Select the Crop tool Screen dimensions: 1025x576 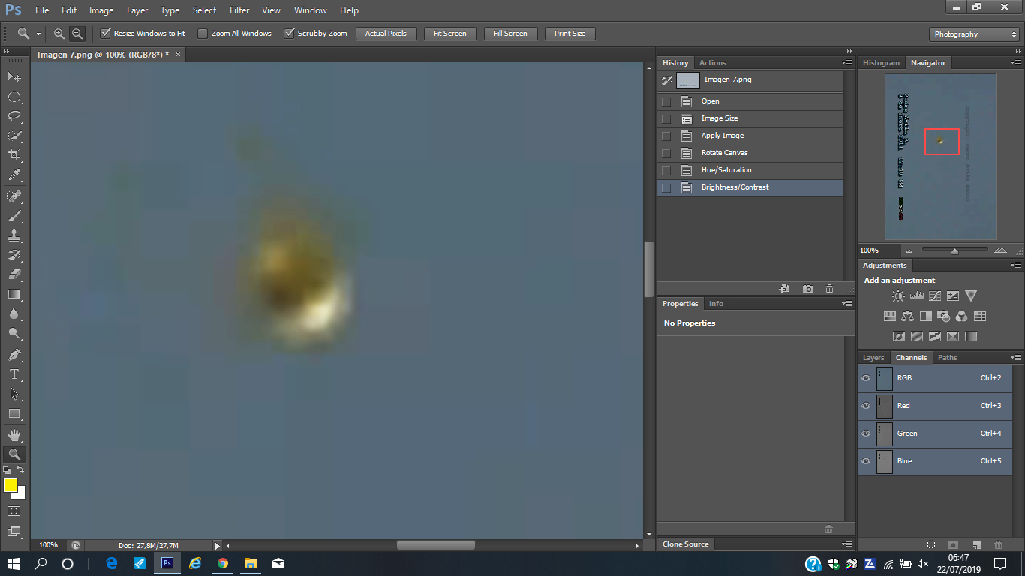14,155
